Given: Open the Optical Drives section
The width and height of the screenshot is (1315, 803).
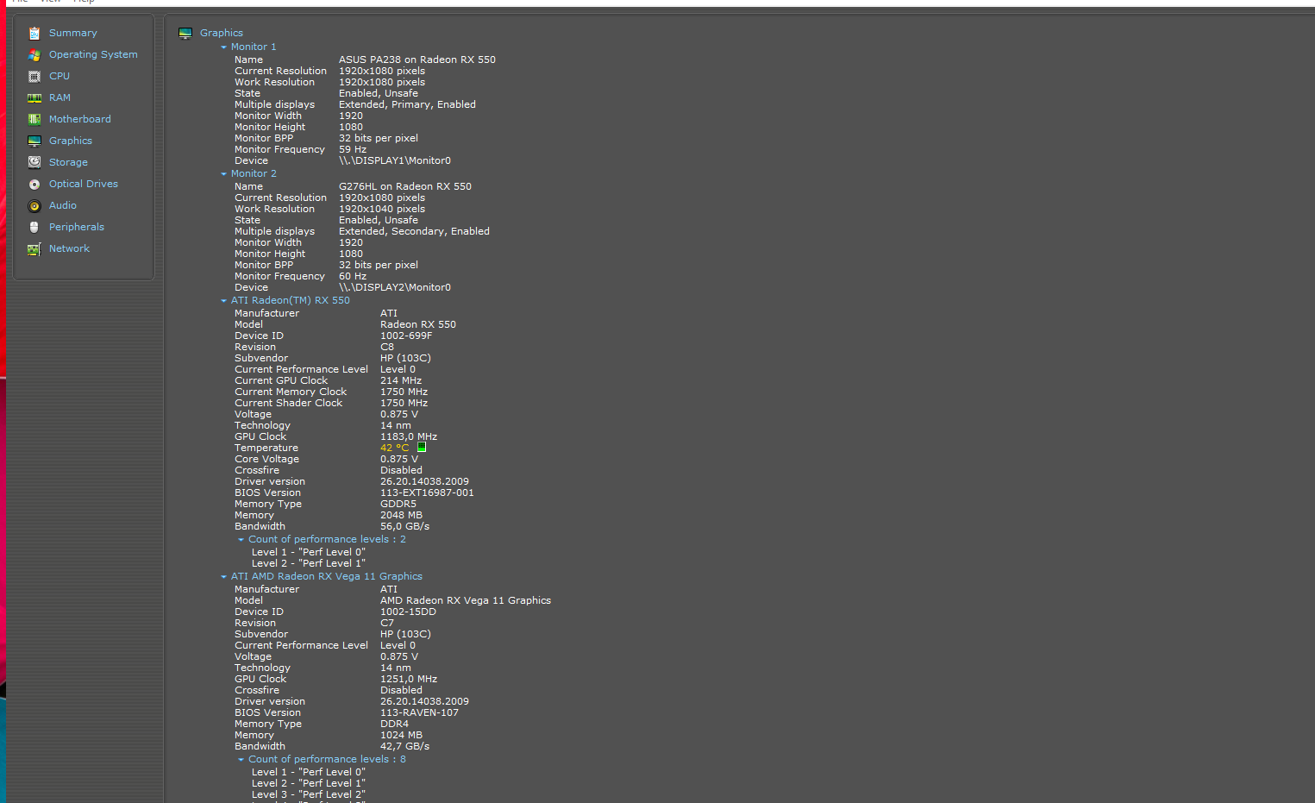Looking at the screenshot, I should (84, 184).
